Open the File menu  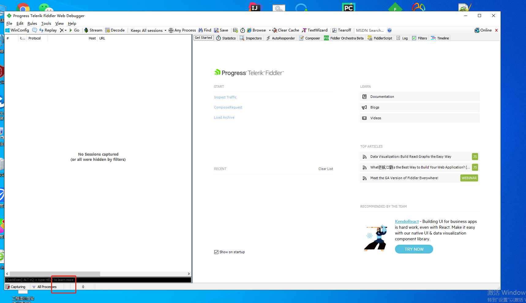9,24
